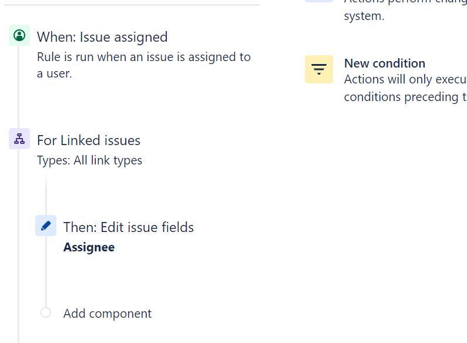Click connector line below the Assignee label
The height and width of the screenshot is (343, 467).
[46, 271]
